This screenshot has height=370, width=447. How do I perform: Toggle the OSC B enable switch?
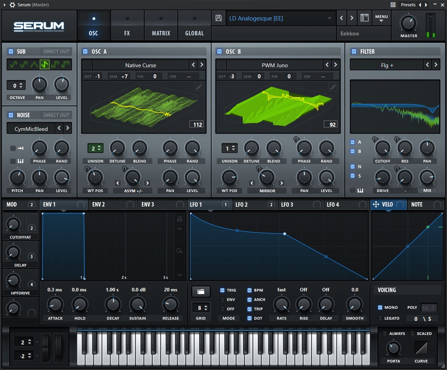219,52
